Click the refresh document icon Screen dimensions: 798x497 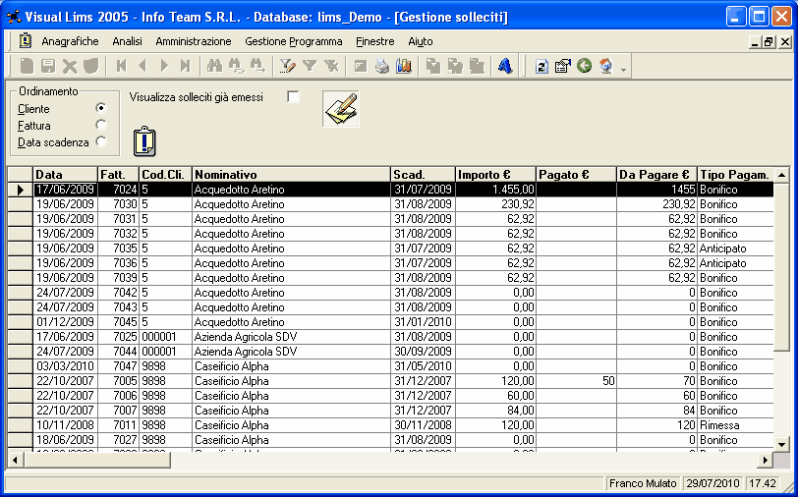542,66
